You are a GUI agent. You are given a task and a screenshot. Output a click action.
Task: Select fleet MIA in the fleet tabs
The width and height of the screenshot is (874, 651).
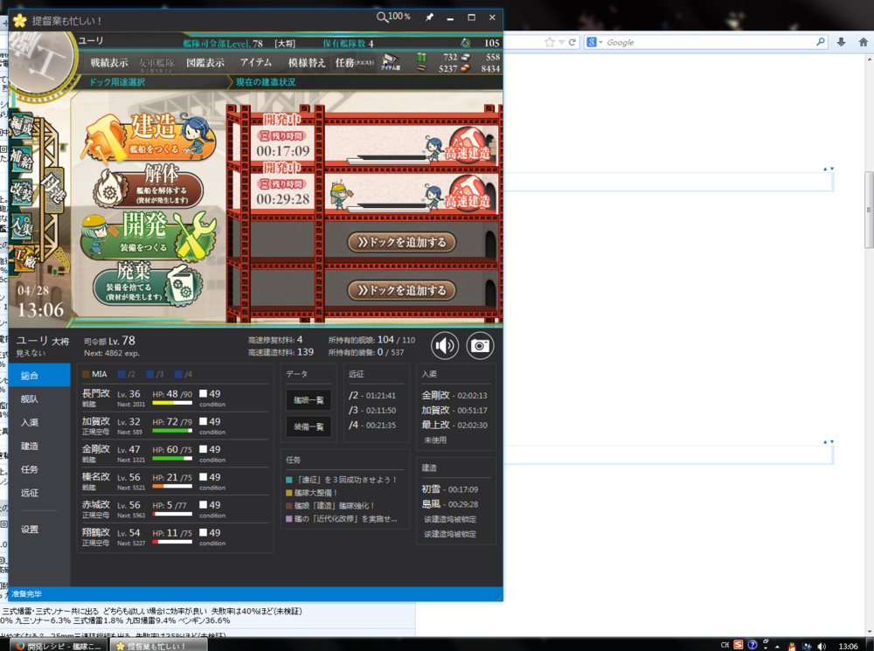(x=94, y=374)
